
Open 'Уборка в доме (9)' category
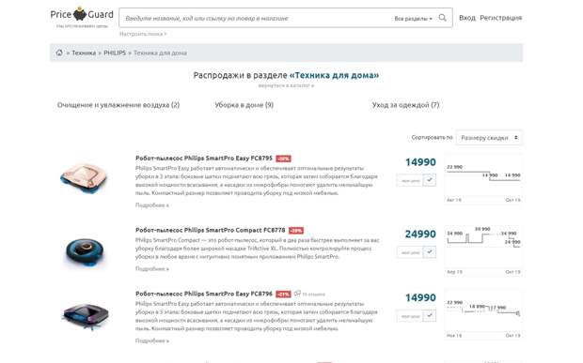click(x=244, y=105)
